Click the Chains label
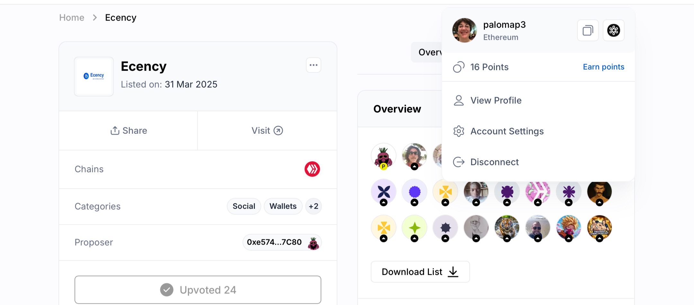This screenshot has height=305, width=694. pos(89,169)
